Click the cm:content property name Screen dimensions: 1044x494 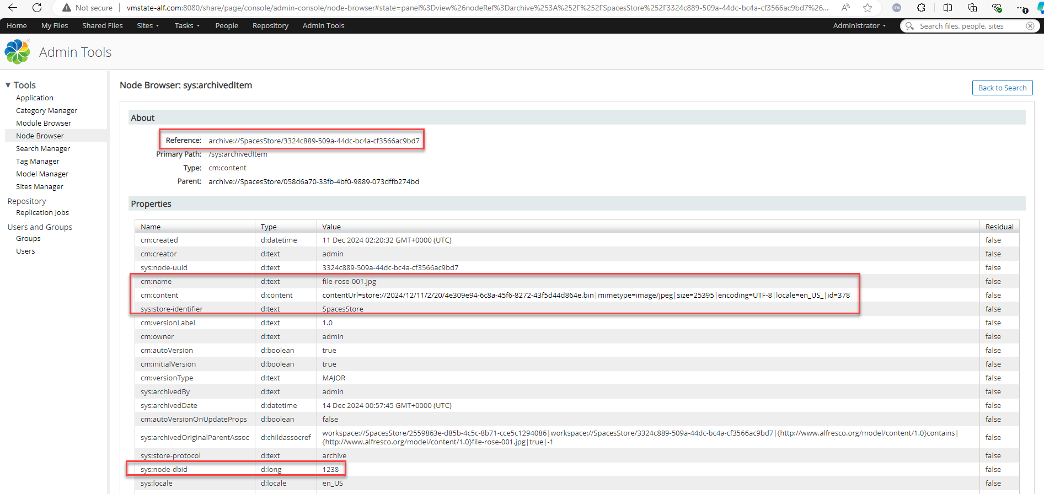(159, 295)
